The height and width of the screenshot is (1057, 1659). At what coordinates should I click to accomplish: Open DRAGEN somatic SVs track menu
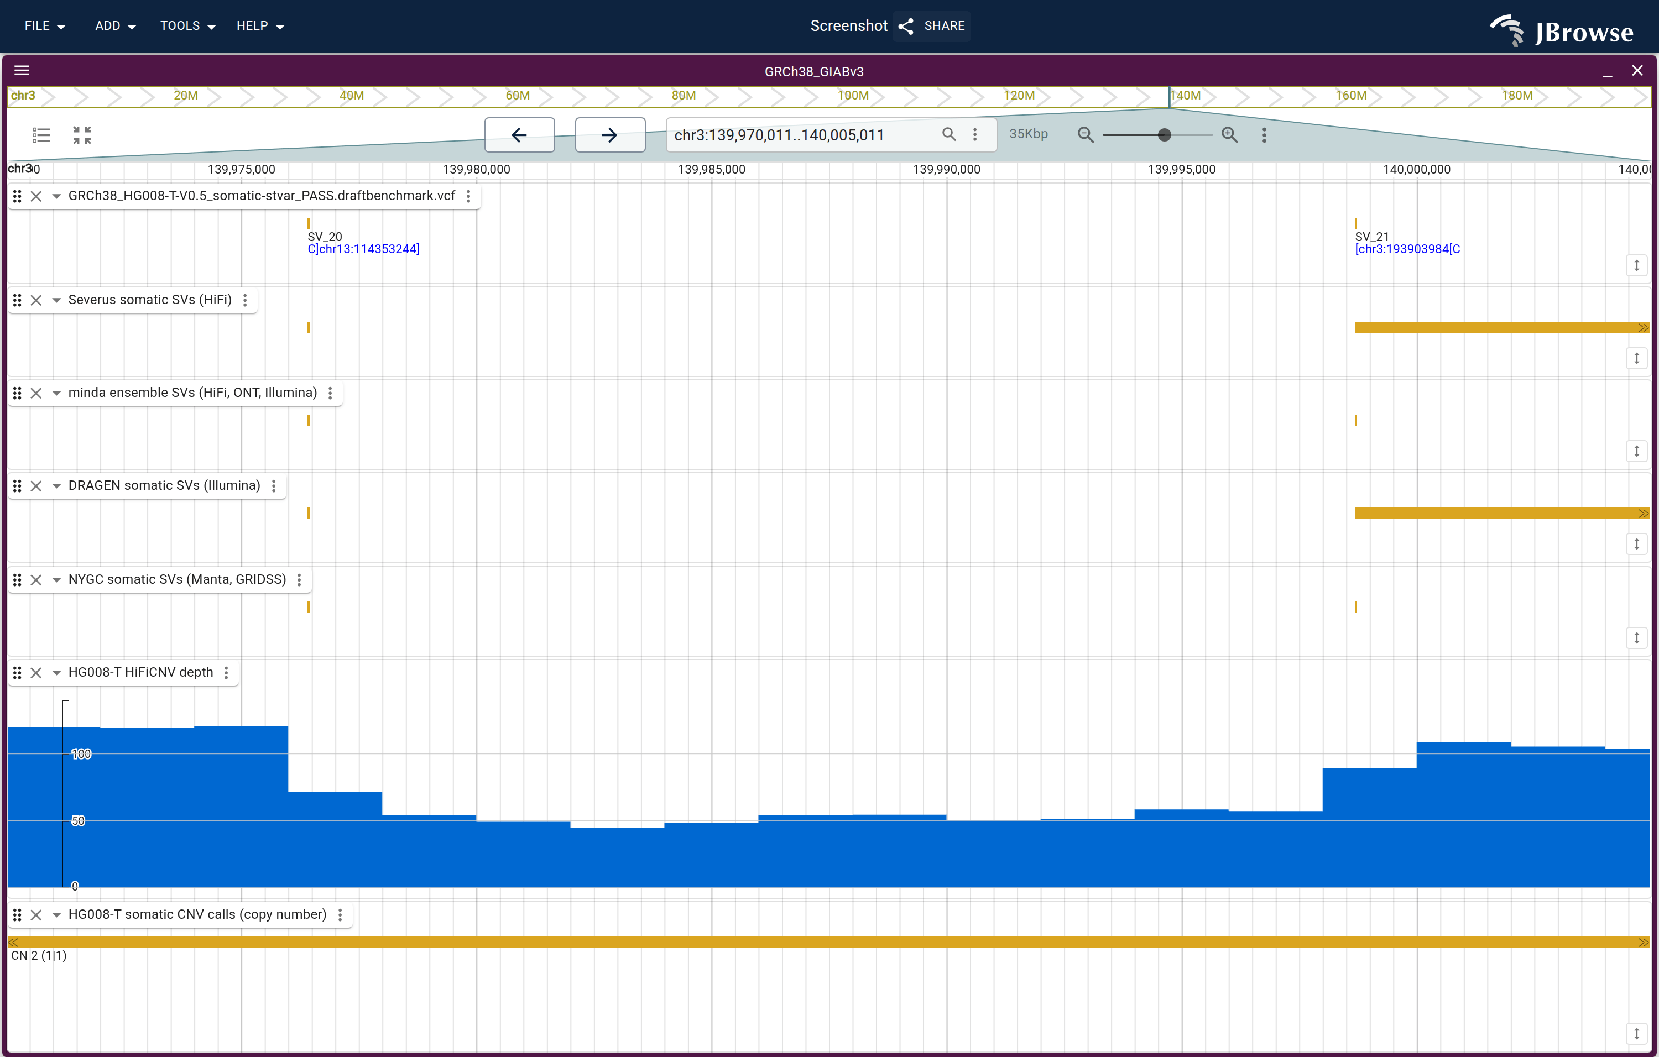coord(274,486)
